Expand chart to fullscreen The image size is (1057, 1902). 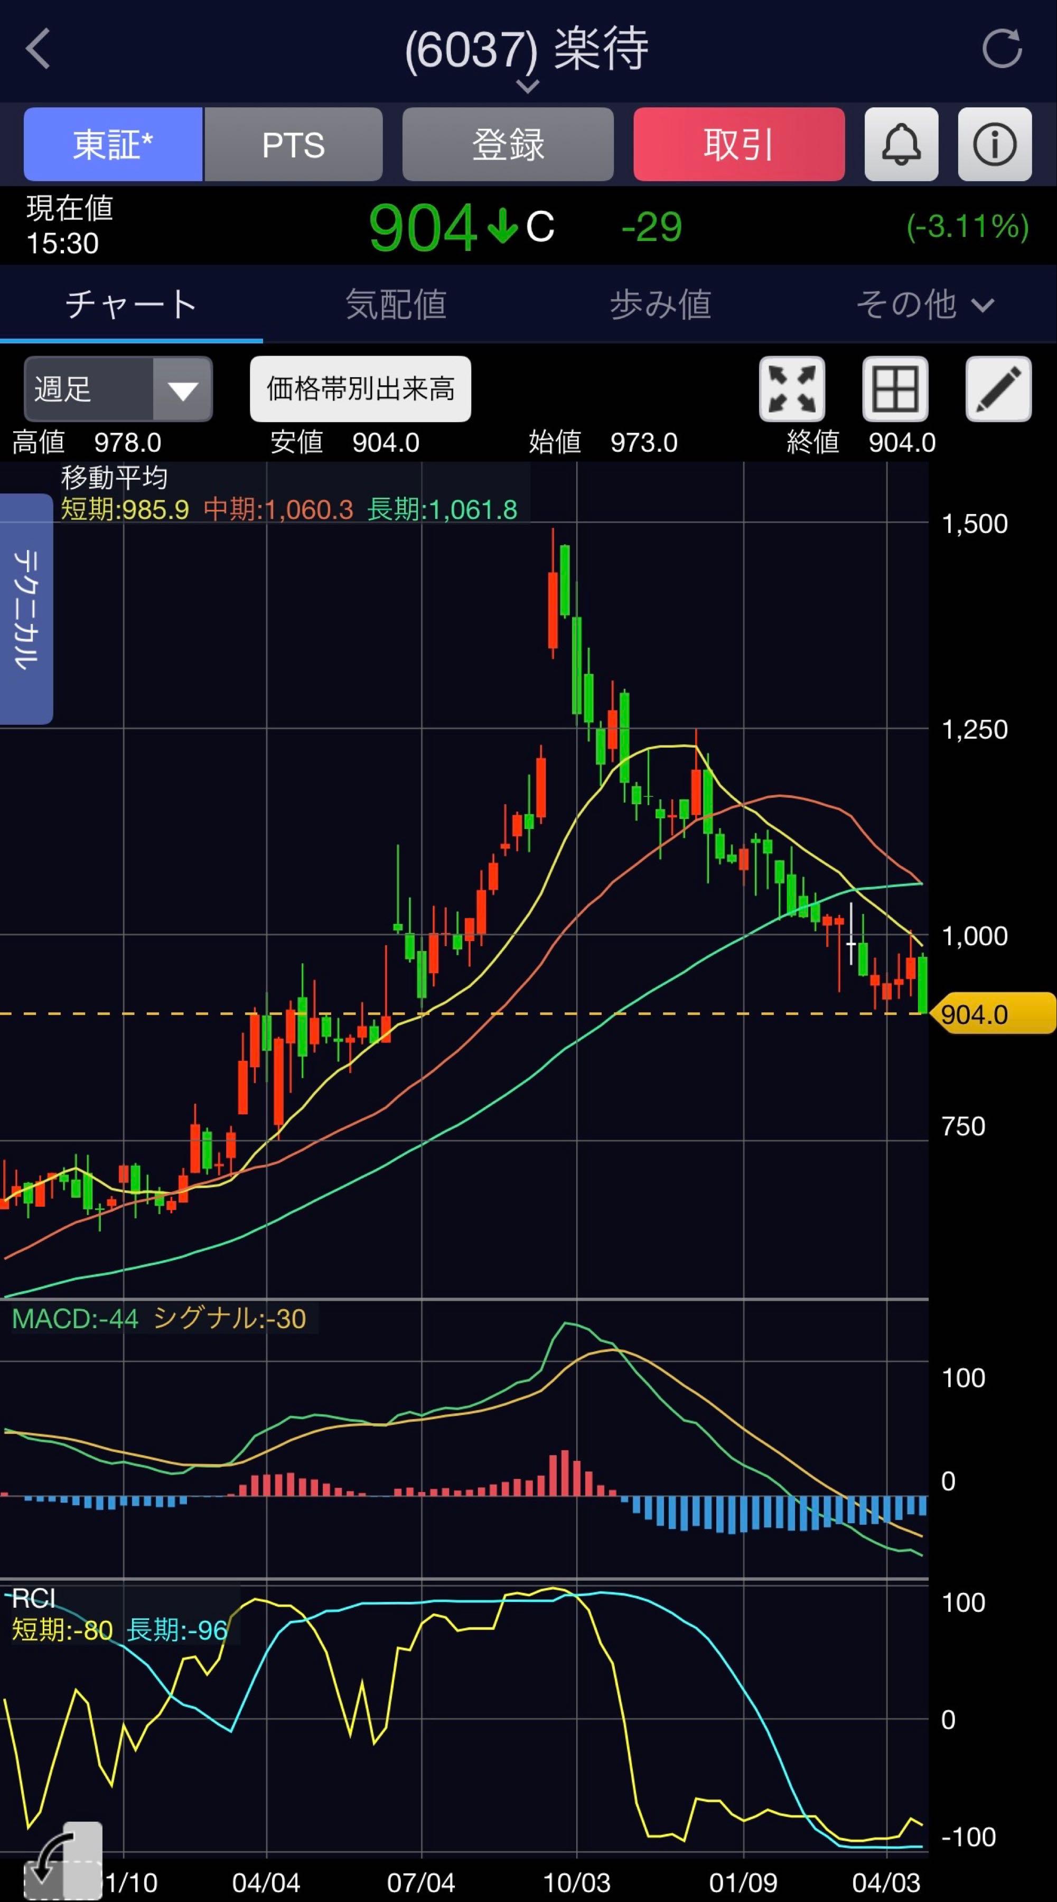coord(791,389)
